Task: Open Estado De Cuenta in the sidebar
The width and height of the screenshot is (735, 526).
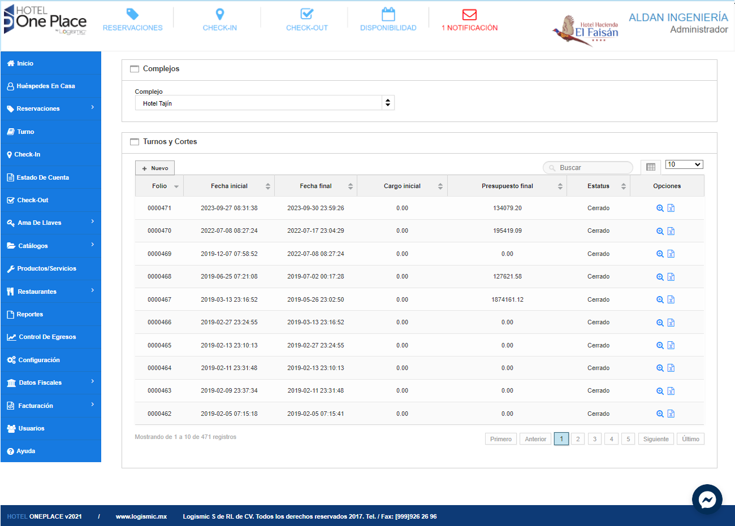Action: [x=42, y=177]
